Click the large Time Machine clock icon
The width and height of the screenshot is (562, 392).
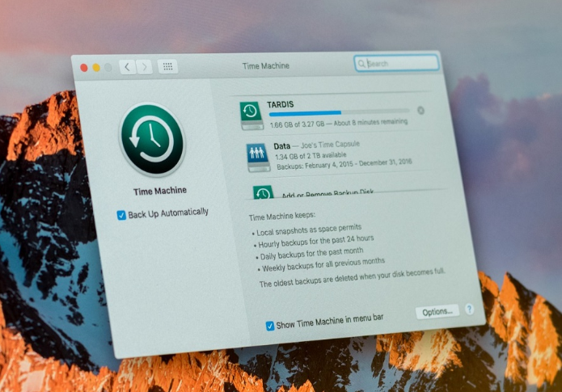[x=152, y=139]
